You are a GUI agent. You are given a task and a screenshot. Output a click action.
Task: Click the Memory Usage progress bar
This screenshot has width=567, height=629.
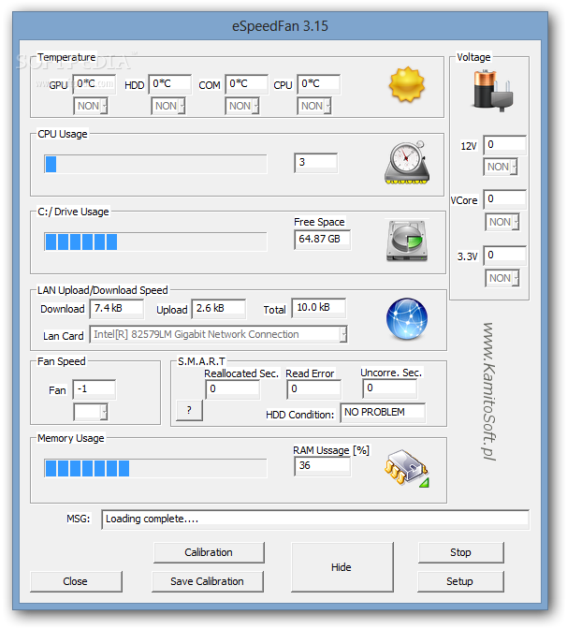click(155, 469)
